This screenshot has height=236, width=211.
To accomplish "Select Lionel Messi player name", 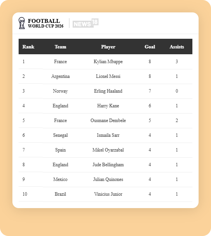I will [x=108, y=76].
